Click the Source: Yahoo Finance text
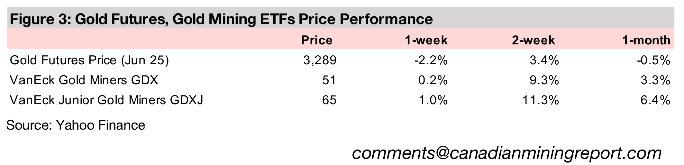This screenshot has height=165, width=684. click(76, 125)
